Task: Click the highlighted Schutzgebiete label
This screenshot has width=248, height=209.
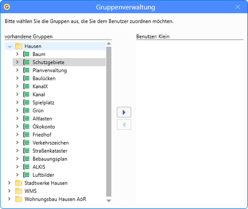Action: point(48,62)
